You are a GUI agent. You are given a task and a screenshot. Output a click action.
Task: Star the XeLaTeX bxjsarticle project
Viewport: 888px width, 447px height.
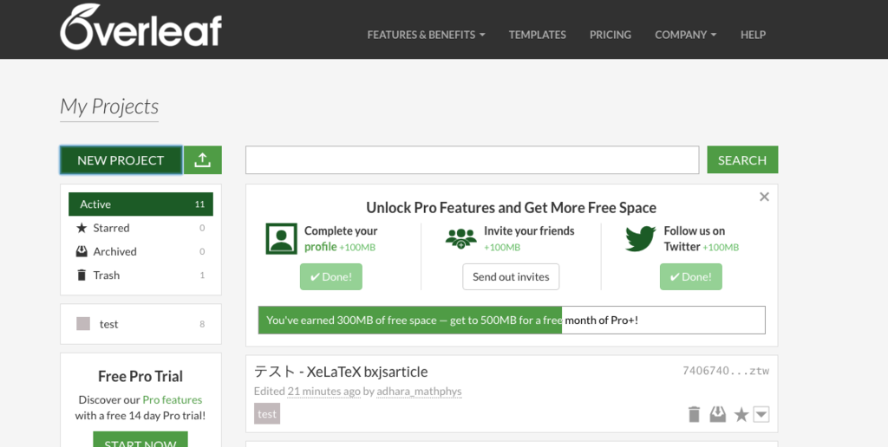tap(741, 415)
